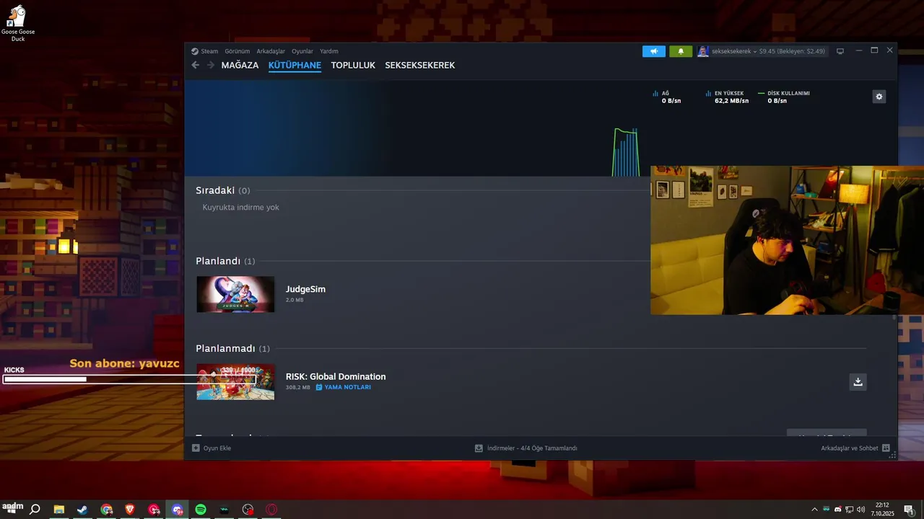Screen dimensions: 924x519
Task: Open the Yardım menu
Action: pyautogui.click(x=329, y=51)
